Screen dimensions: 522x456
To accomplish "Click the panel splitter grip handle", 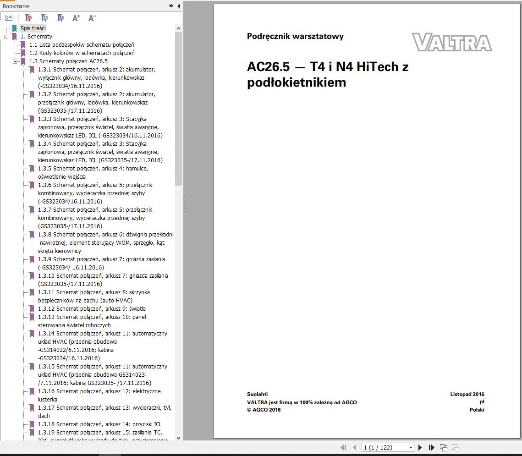I will point(185,203).
